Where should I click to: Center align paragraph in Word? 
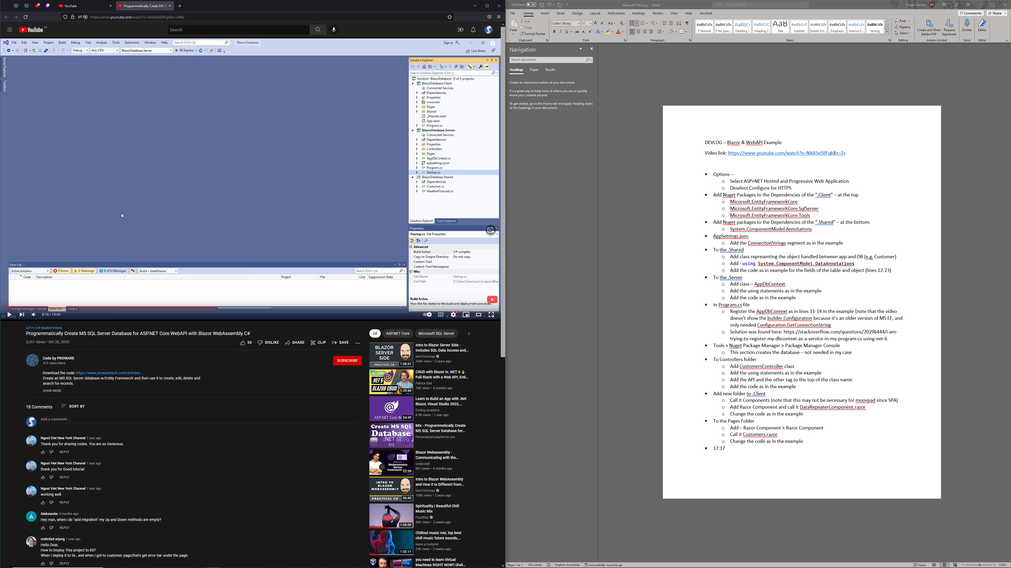638,32
